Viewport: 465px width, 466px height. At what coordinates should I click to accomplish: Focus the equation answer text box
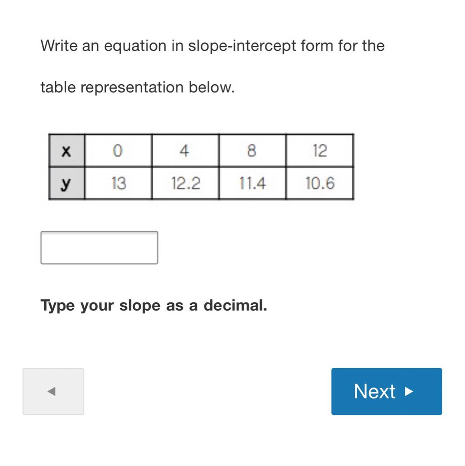point(99,248)
